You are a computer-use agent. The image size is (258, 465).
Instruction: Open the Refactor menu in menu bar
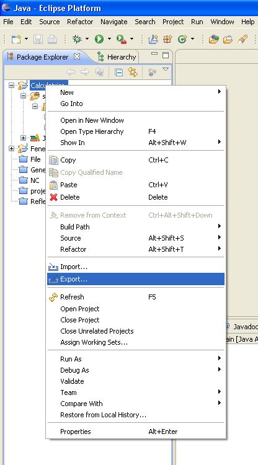coord(80,22)
